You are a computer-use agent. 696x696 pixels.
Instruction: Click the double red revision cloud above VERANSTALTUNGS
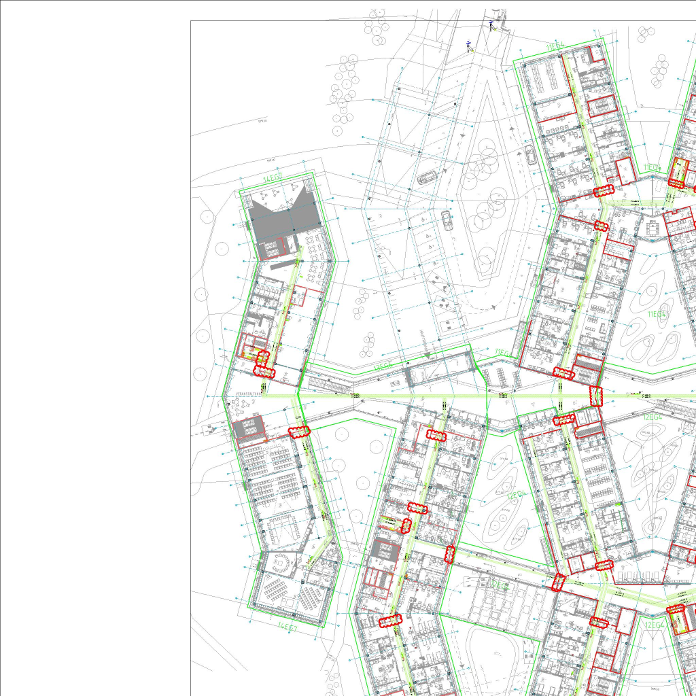pyautogui.click(x=262, y=364)
